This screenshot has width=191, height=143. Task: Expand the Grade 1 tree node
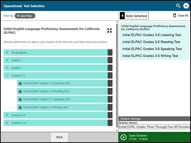(x=7, y=60)
